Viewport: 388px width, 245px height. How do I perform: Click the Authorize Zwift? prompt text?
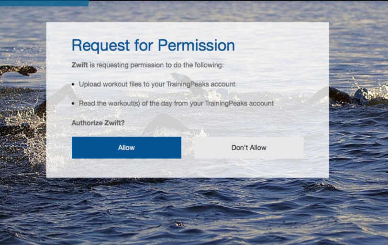point(98,123)
